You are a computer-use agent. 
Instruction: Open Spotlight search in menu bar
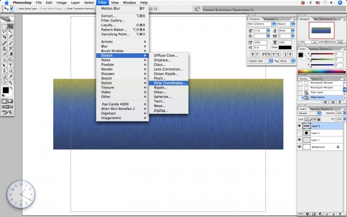[340, 3]
